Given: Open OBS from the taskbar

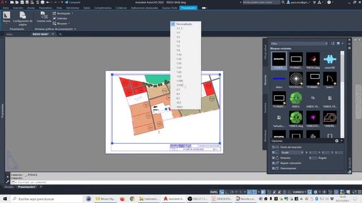Looking at the screenshot, I should coord(197,198).
